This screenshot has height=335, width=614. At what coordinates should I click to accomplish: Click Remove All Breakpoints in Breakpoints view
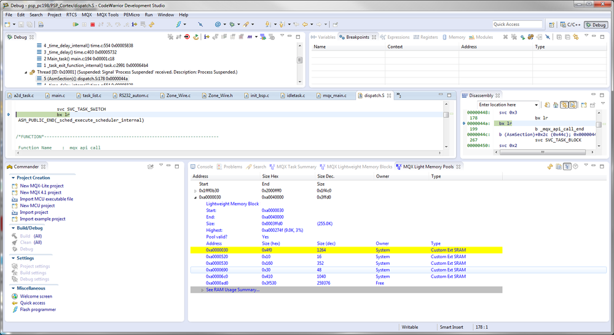click(x=514, y=37)
